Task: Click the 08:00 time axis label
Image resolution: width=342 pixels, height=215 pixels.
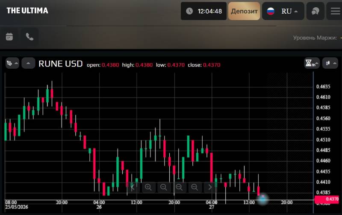Action: tap(11, 203)
